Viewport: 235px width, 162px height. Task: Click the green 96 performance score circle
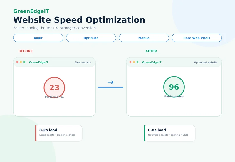[x=174, y=87]
